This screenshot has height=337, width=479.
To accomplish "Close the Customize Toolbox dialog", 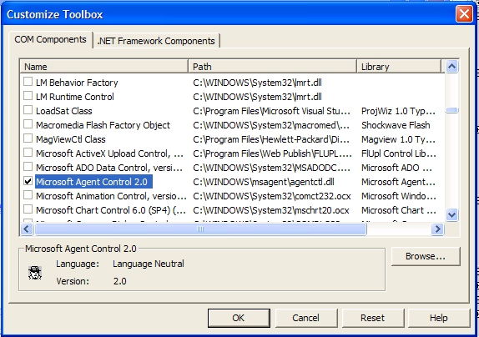I will [x=464, y=14].
